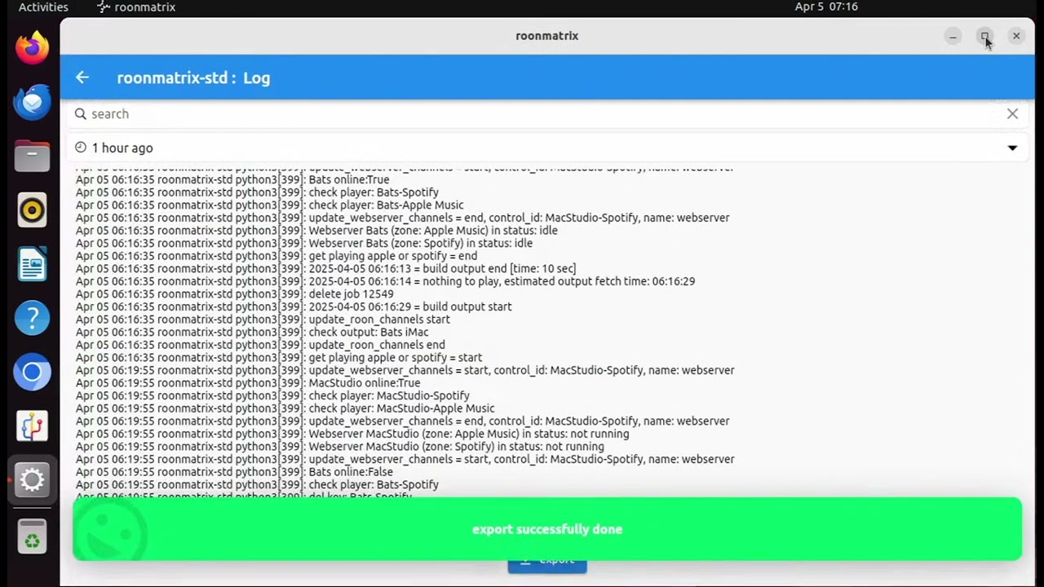1044x587 pixels.
Task: Open the Help icon in dock
Action: [x=33, y=318]
